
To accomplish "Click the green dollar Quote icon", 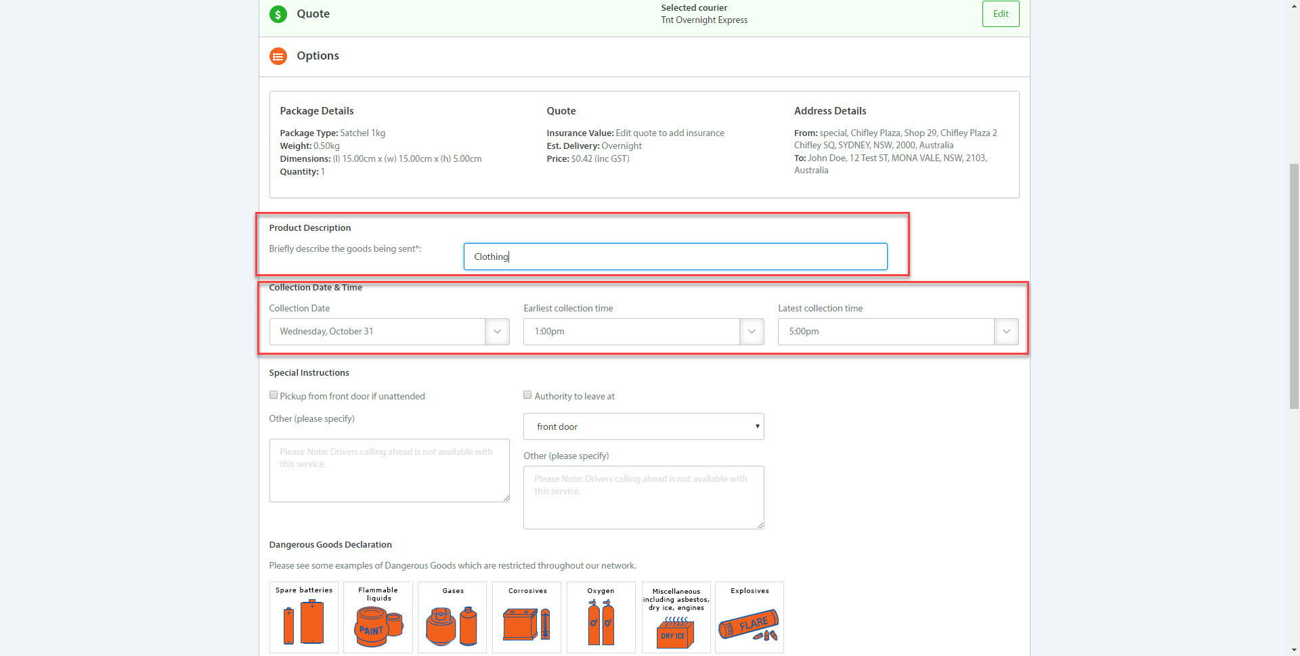I will pyautogui.click(x=278, y=14).
